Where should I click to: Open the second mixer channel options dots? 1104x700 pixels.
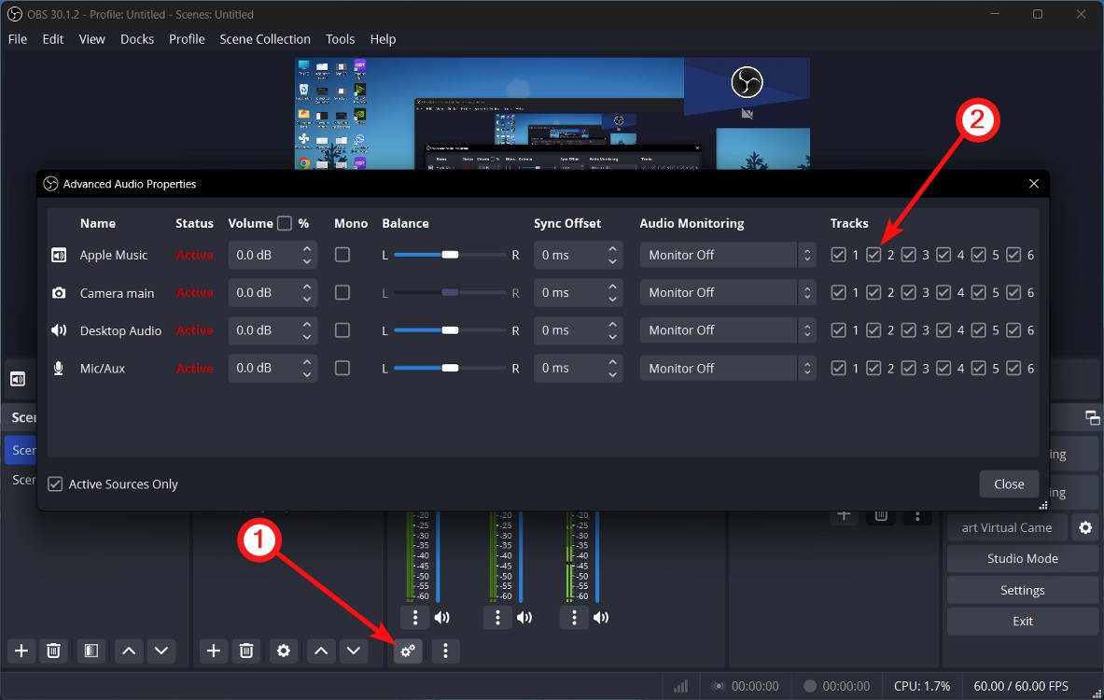click(x=497, y=618)
